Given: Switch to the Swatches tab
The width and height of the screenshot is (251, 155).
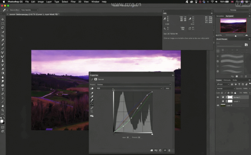Looking at the screenshot, I should point(220,16).
